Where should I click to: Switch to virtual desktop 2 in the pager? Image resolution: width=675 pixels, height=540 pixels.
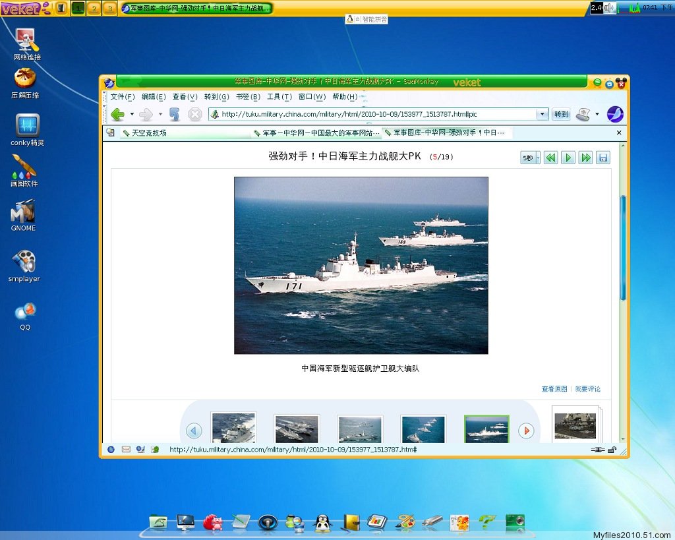click(94, 8)
